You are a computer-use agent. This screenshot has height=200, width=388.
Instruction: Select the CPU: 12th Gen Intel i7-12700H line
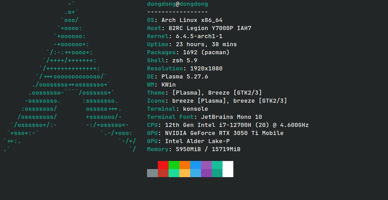click(227, 125)
